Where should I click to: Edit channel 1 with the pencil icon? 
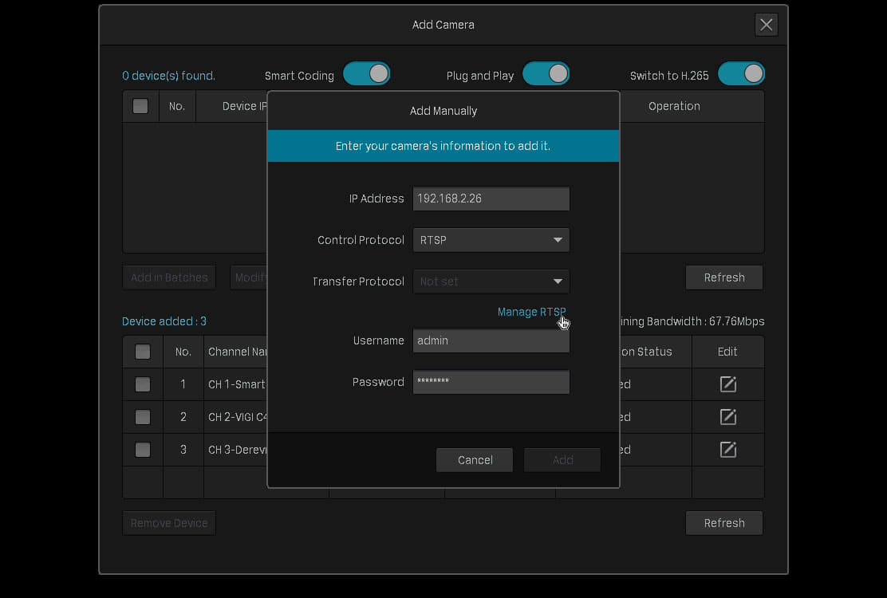727,384
